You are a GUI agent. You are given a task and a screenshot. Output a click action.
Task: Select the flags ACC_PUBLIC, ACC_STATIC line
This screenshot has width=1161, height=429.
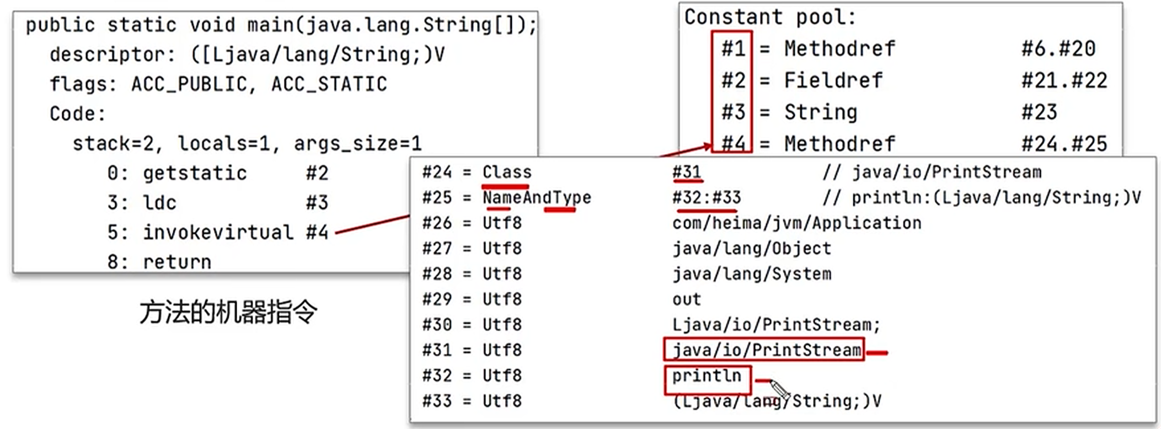click(x=218, y=84)
